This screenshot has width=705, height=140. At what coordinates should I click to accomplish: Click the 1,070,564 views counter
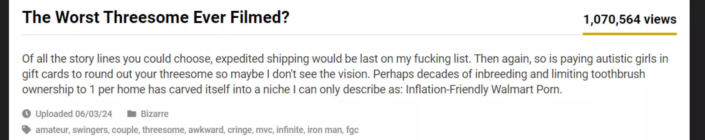(630, 20)
